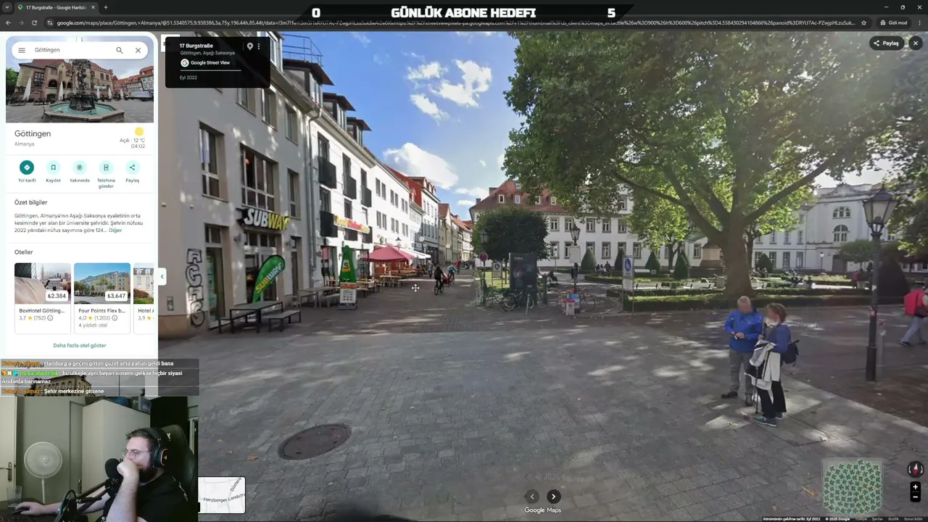Click the browser back arrow
The height and width of the screenshot is (522, 928).
(x=9, y=22)
